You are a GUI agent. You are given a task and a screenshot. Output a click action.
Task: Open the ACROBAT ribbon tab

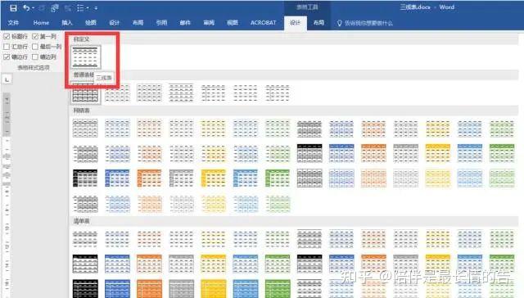point(264,23)
